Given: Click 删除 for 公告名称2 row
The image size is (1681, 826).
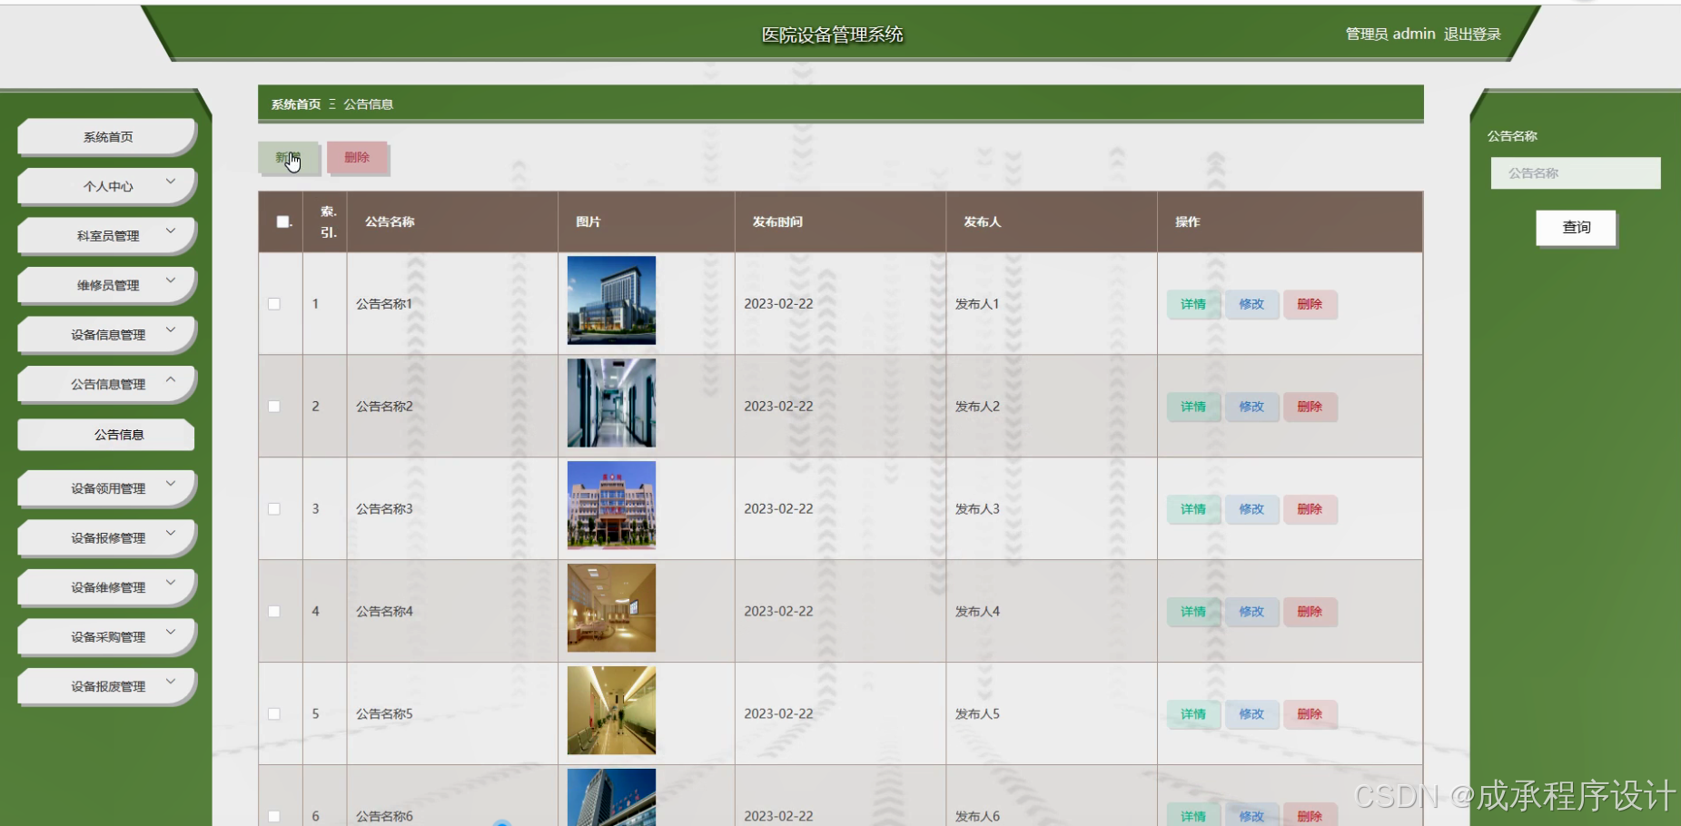Looking at the screenshot, I should [1310, 407].
